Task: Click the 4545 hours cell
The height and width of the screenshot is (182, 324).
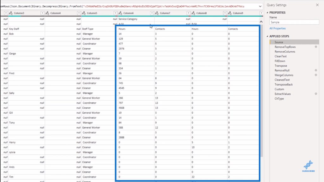Action: (136, 88)
